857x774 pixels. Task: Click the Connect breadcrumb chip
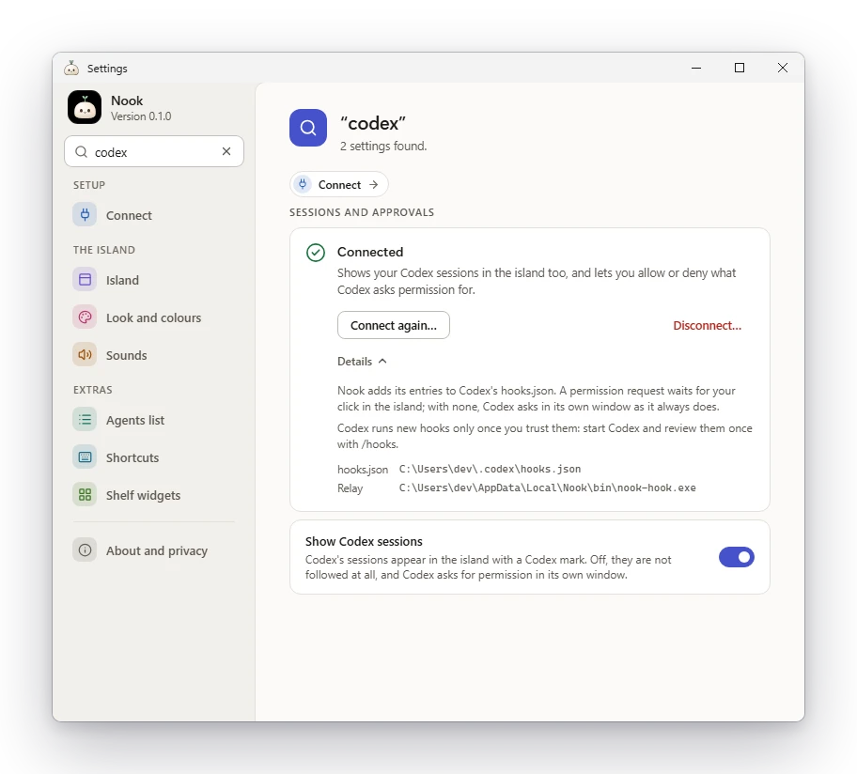[x=339, y=185]
